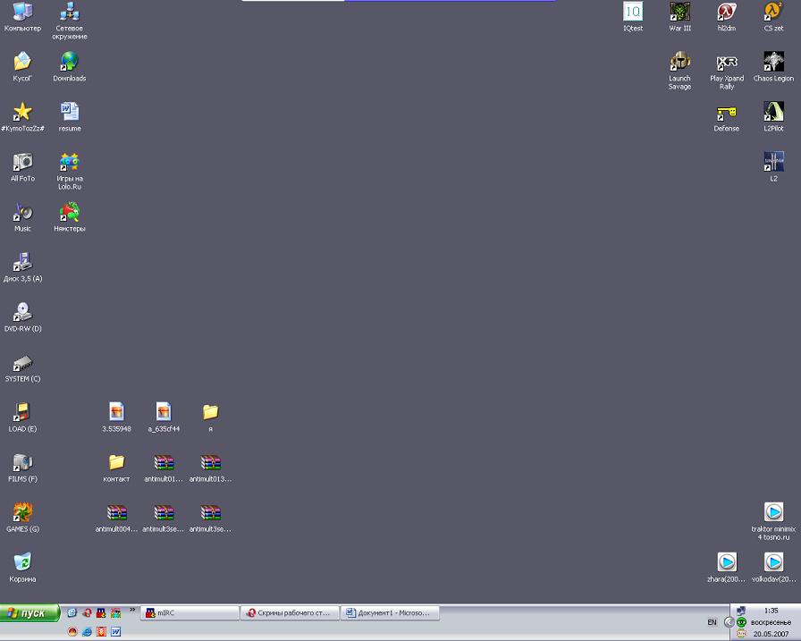Image resolution: width=801 pixels, height=641 pixels.
Task: Open the пуск Start menu
Action: tap(30, 613)
